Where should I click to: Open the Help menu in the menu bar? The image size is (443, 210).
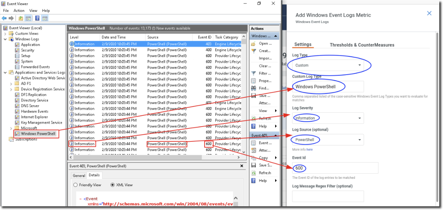tap(46, 10)
